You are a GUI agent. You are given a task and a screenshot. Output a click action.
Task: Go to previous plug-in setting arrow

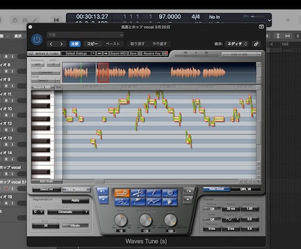click(51, 44)
